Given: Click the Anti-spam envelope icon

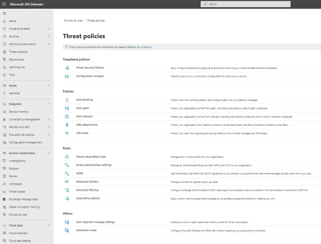Looking at the screenshot, I should click(67, 108).
